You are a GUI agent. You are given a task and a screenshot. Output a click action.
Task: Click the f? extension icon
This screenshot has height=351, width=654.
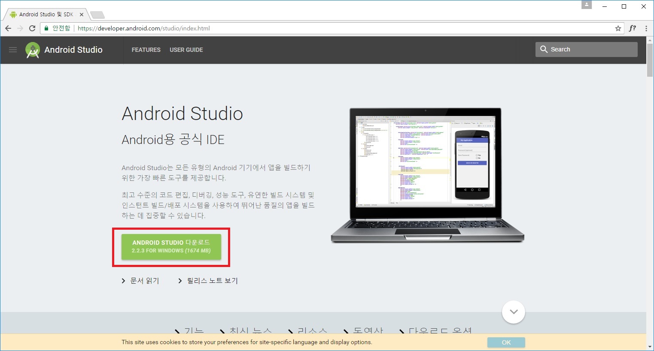[x=632, y=28]
